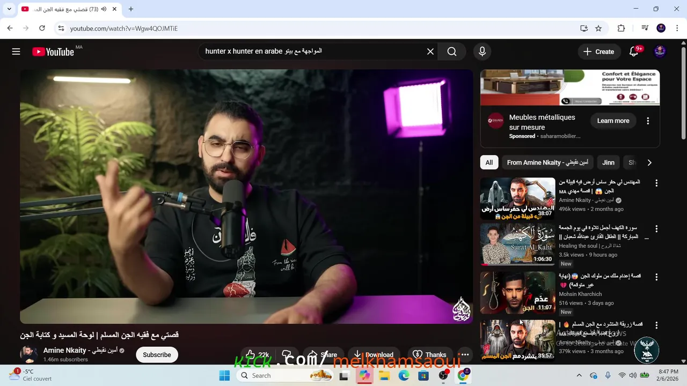Click the address bar URL

[x=123, y=28]
